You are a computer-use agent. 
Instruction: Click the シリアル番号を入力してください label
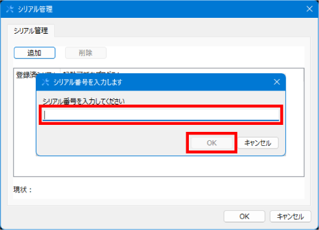(x=84, y=101)
